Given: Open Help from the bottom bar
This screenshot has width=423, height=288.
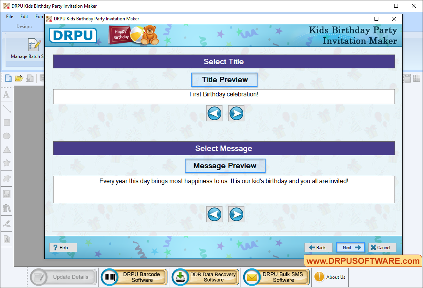Looking at the screenshot, I should point(63,247).
